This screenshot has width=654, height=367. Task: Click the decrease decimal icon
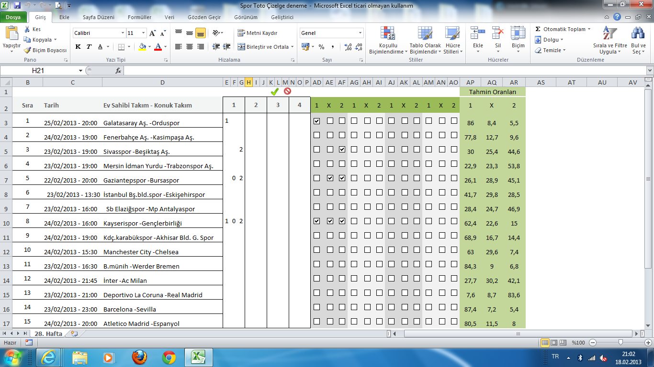click(359, 47)
